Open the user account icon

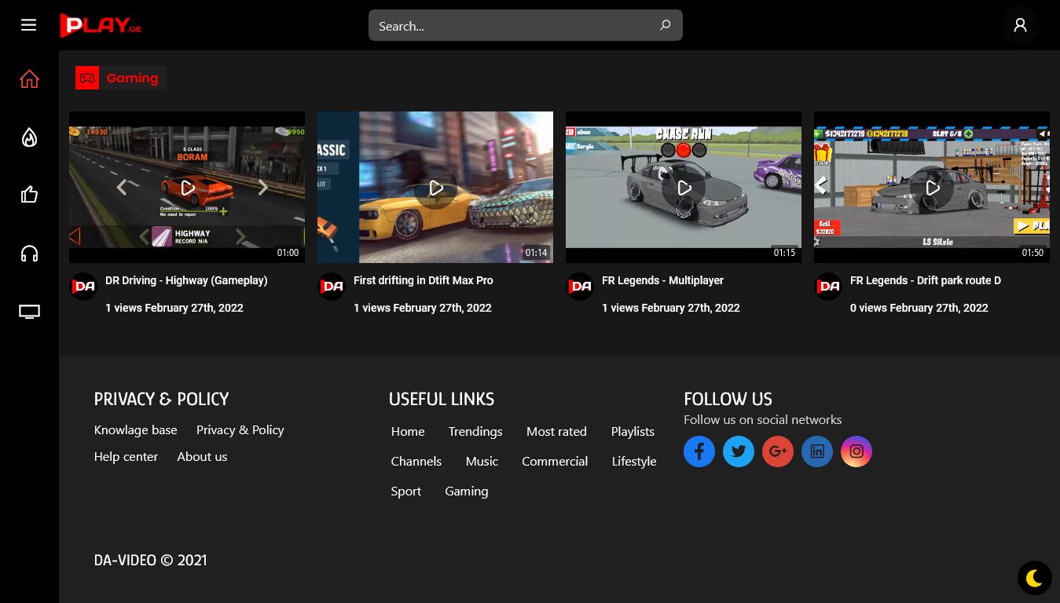[1020, 25]
